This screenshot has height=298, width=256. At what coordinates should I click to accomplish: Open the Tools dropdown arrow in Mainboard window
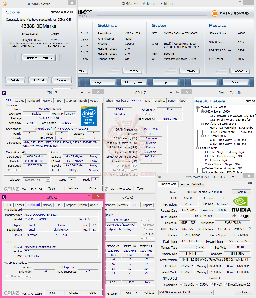point(61,293)
